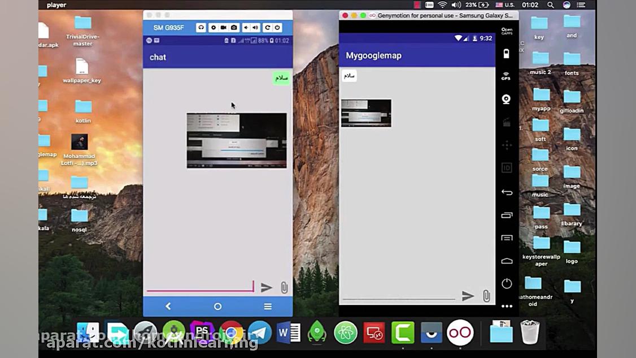The image size is (636, 358).
Task: Open the GPS widget in Genymotion sidebar
Action: click(506, 76)
